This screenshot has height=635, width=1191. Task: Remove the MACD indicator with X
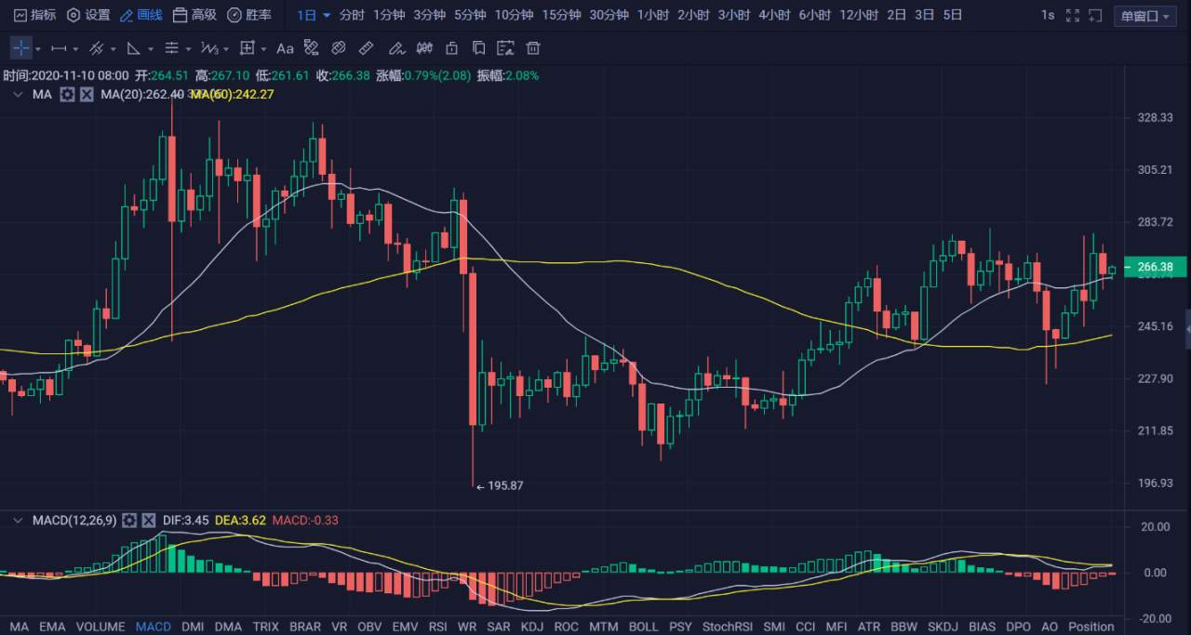point(149,520)
